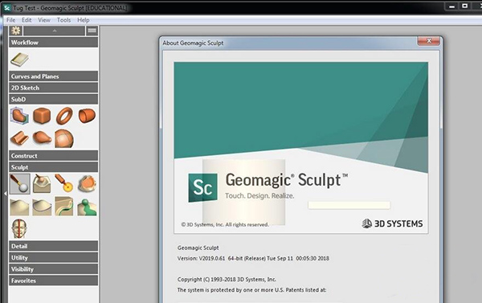This screenshot has height=303, width=482.
Task: Collapse palette using the up arrow bar
Action: [54, 31]
